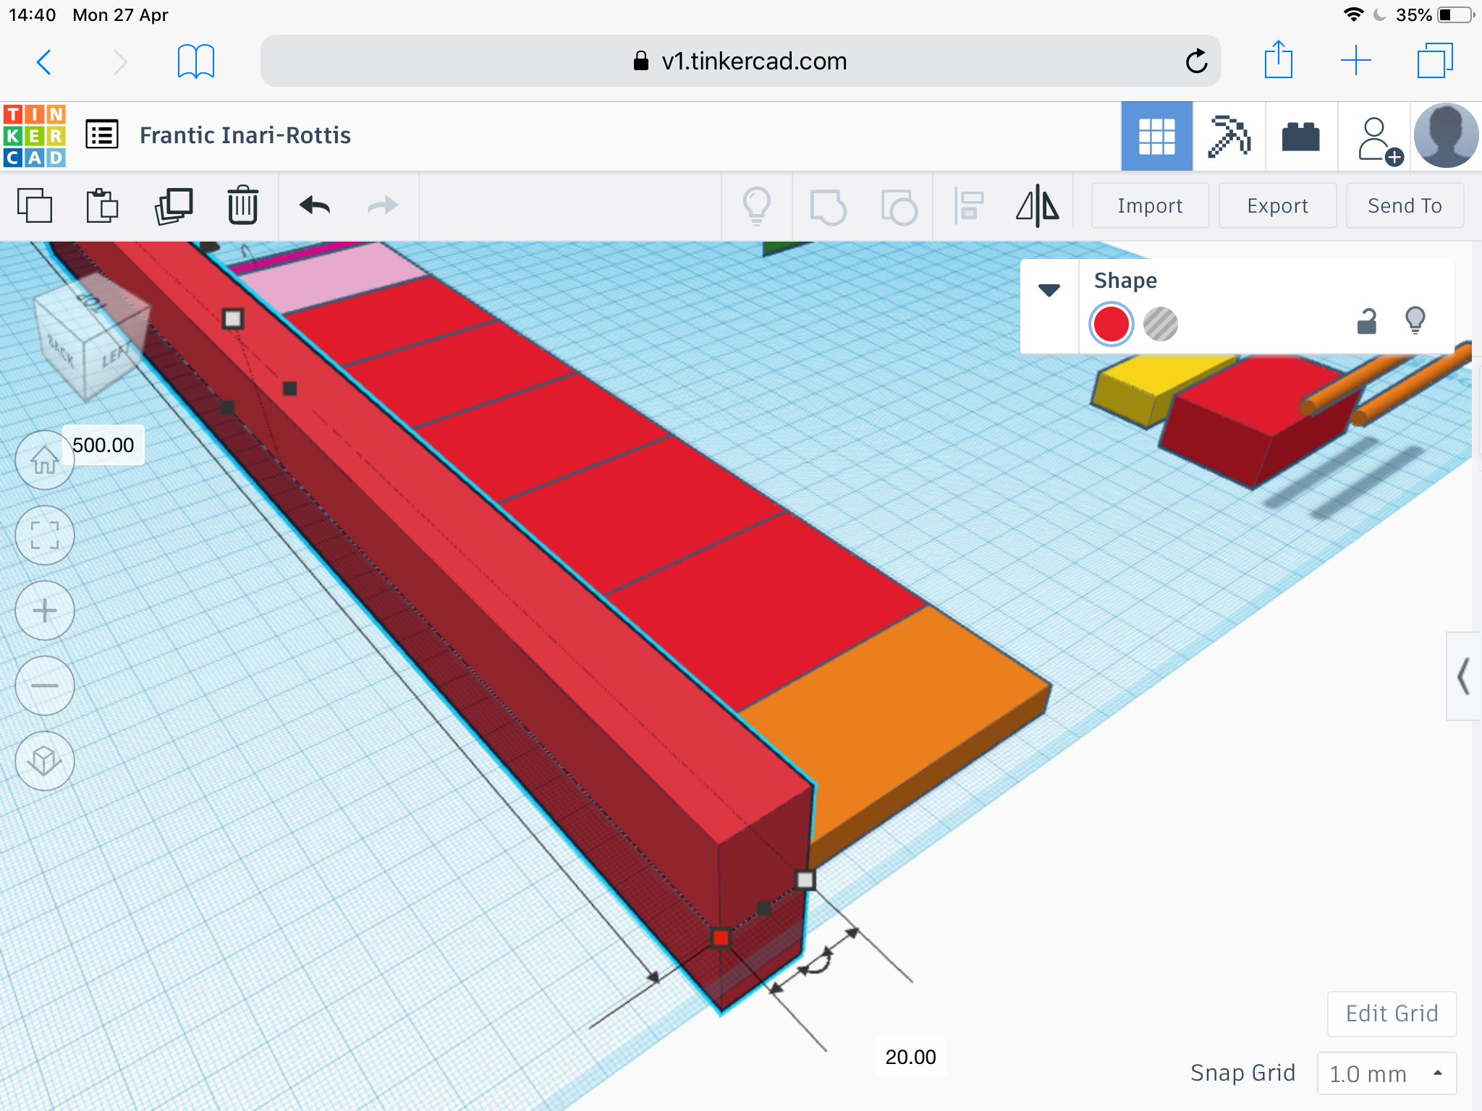Reload the tinkercad page
The image size is (1482, 1111).
click(1196, 61)
